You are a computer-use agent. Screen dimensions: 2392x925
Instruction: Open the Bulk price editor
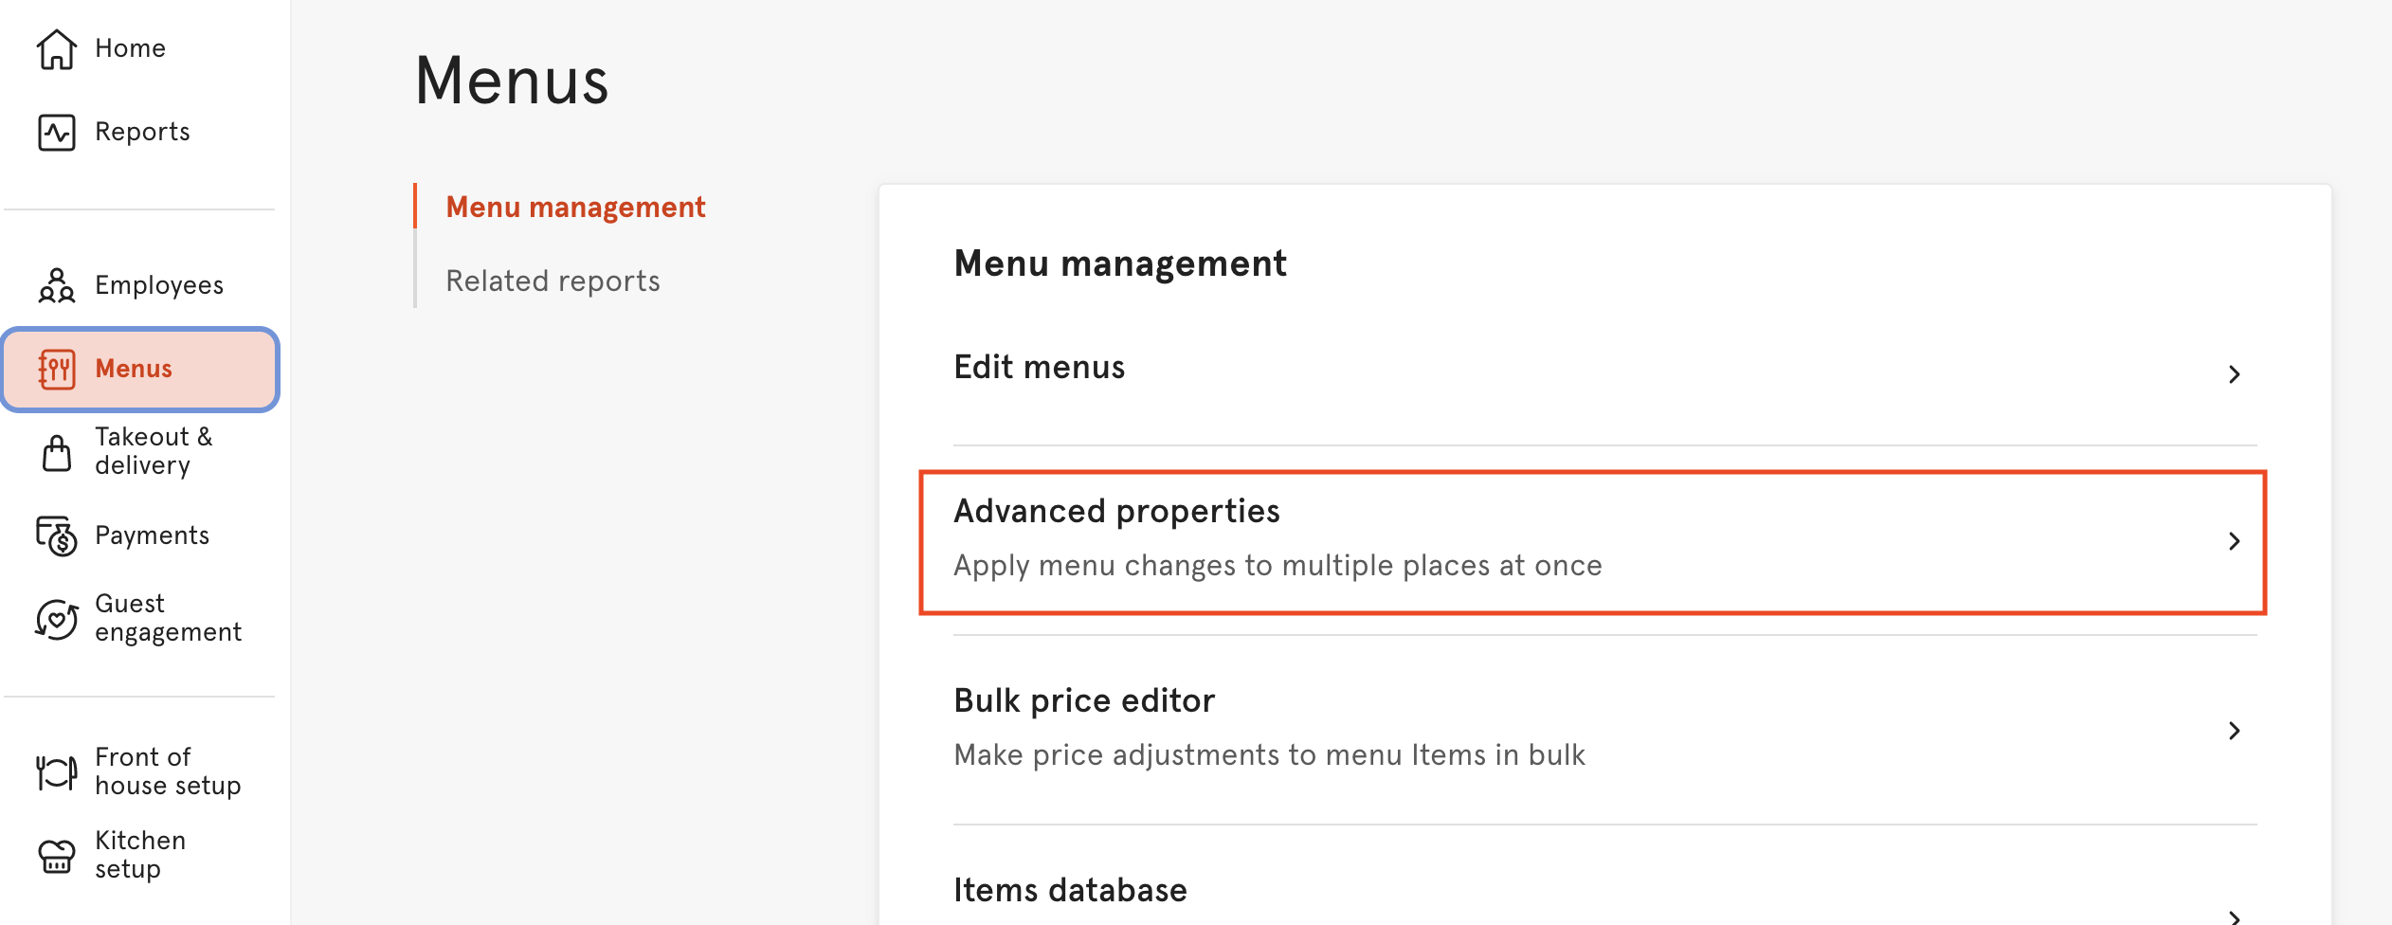[1084, 700]
